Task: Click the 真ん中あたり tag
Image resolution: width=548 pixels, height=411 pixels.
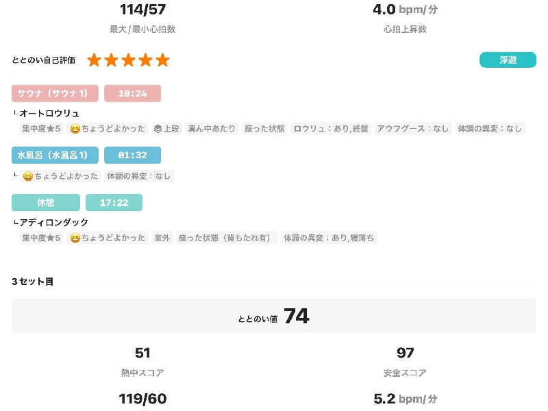Action: 212,129
